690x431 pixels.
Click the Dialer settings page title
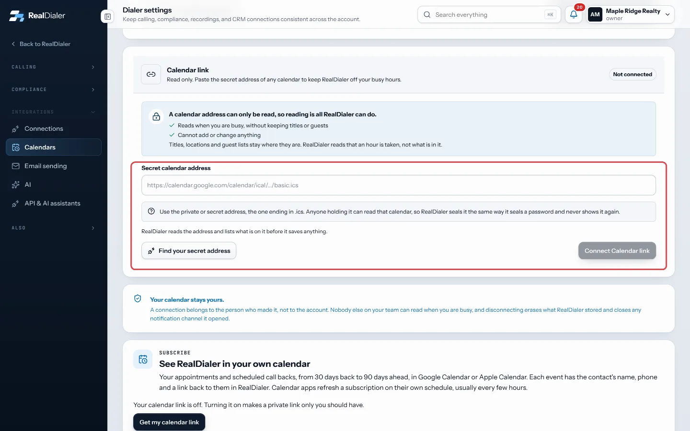[x=147, y=10]
